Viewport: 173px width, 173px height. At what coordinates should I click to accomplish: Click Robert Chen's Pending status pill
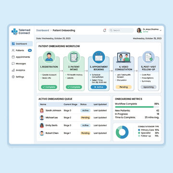(x=86, y=133)
